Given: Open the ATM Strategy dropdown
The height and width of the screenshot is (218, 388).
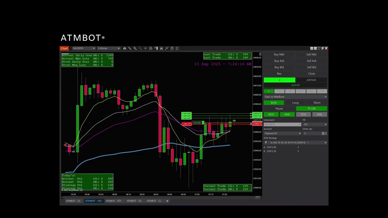Looking at the screenshot, I should [296, 143].
